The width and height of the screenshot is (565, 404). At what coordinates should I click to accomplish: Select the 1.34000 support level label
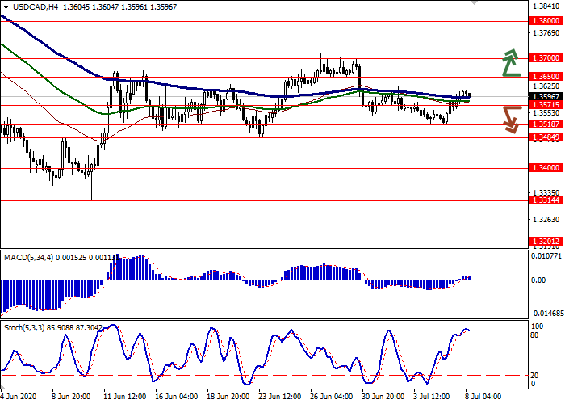click(544, 169)
